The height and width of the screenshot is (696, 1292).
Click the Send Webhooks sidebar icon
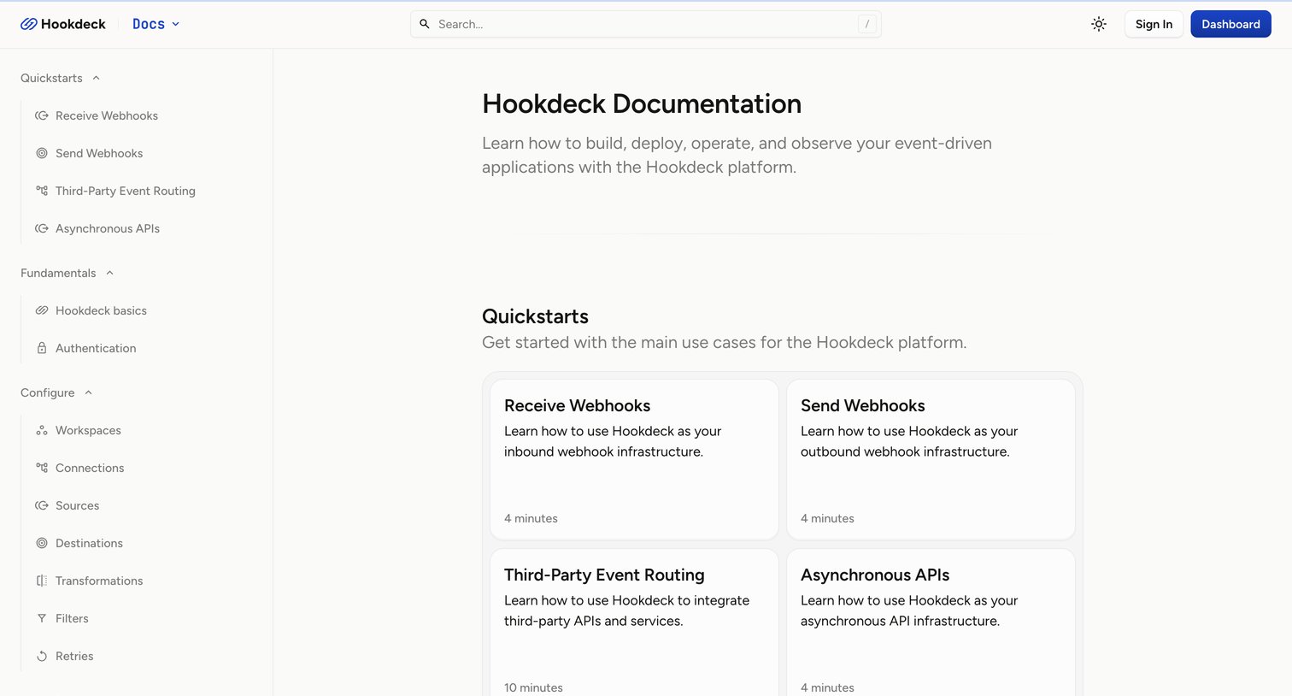[x=42, y=153]
